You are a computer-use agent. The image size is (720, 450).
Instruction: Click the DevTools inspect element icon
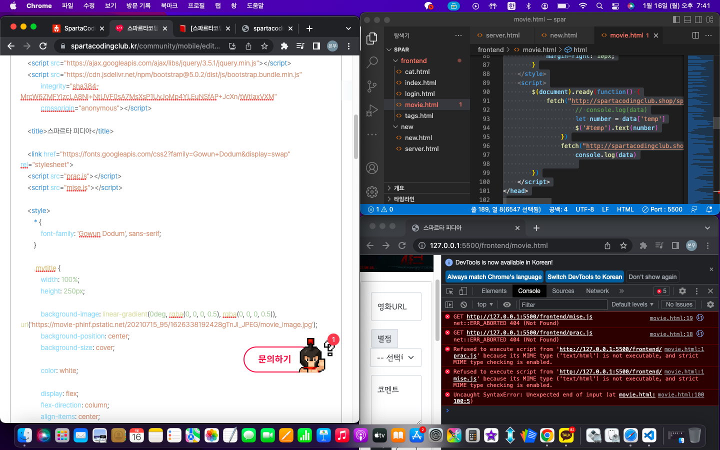(450, 291)
